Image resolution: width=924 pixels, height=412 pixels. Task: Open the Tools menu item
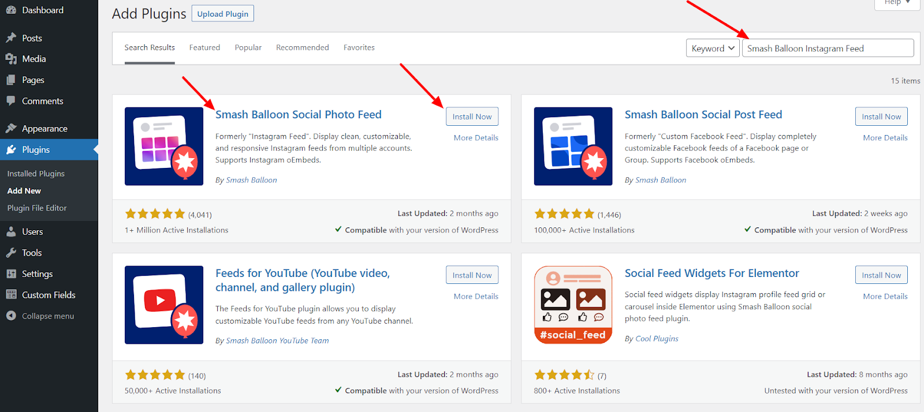[49, 253]
